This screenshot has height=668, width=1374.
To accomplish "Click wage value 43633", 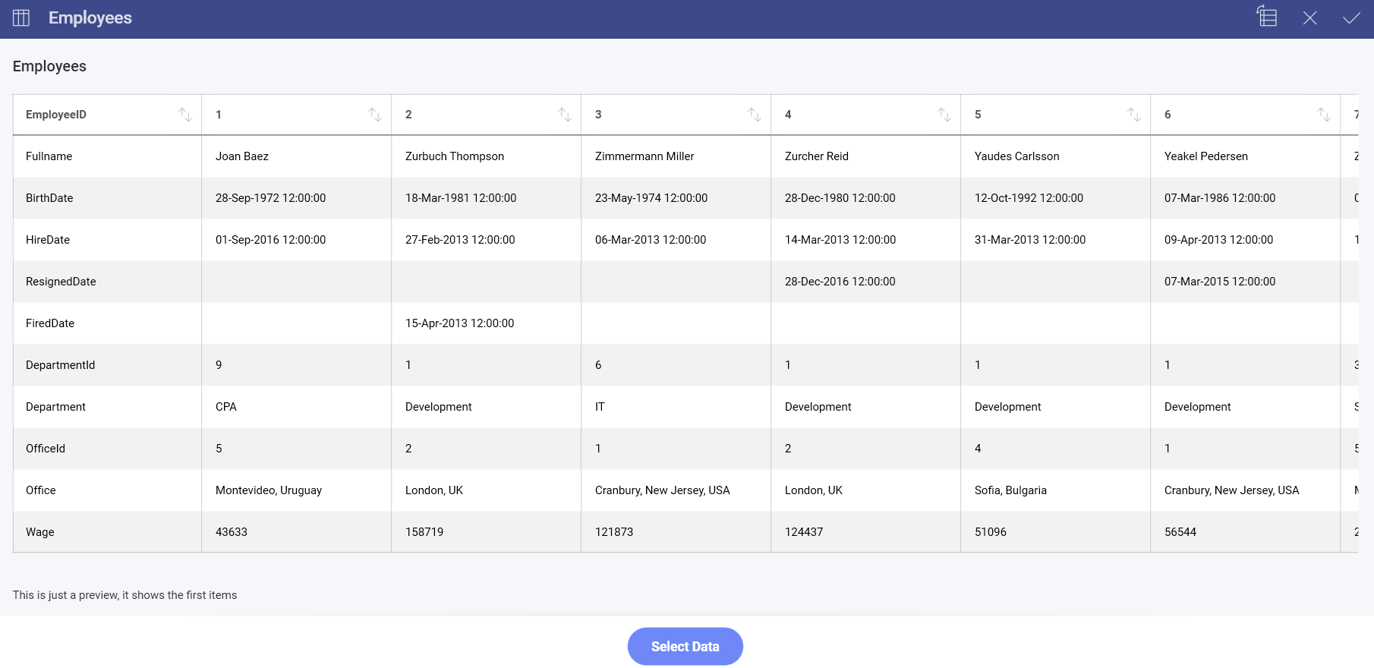I will tap(232, 532).
